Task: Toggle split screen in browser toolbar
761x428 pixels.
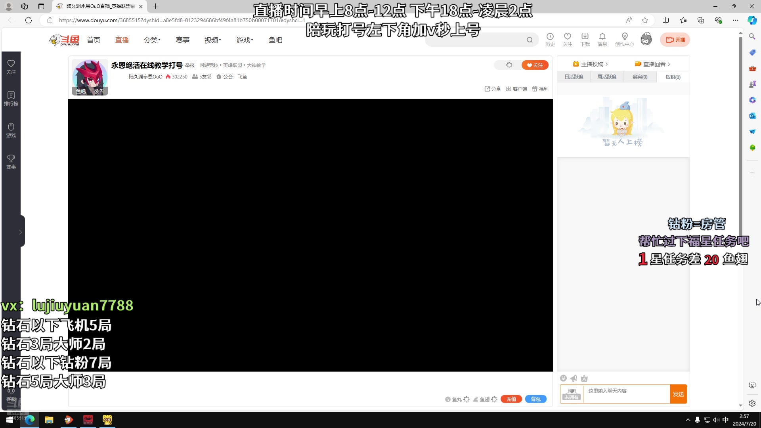Action: click(x=665, y=20)
